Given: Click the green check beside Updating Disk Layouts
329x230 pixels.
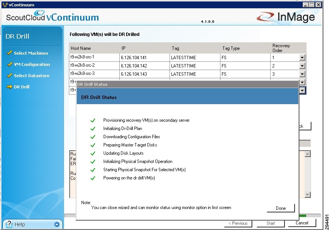Looking at the screenshot, I should pos(93,153).
